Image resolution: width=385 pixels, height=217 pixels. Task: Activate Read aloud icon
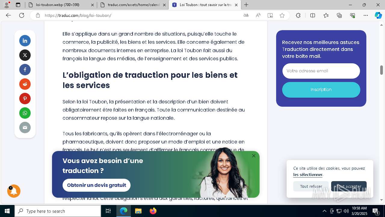pyautogui.click(x=258, y=15)
